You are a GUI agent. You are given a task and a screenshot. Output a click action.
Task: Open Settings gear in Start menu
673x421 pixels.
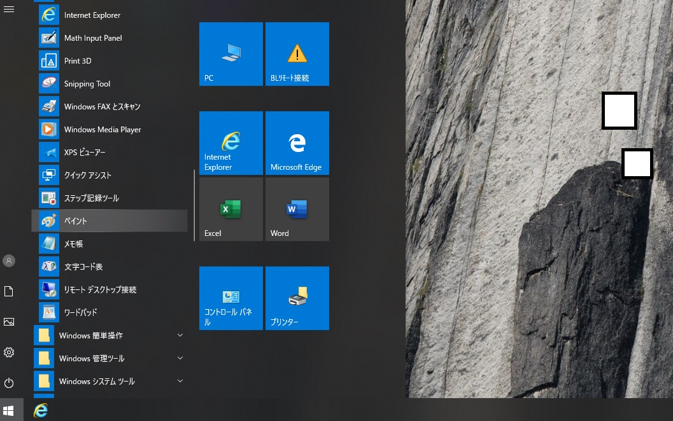click(x=9, y=352)
